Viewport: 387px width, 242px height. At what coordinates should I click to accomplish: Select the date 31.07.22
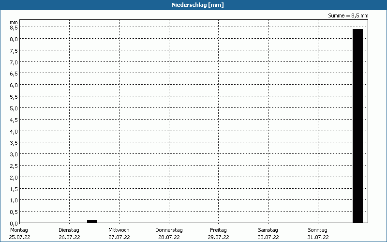[x=318, y=237]
